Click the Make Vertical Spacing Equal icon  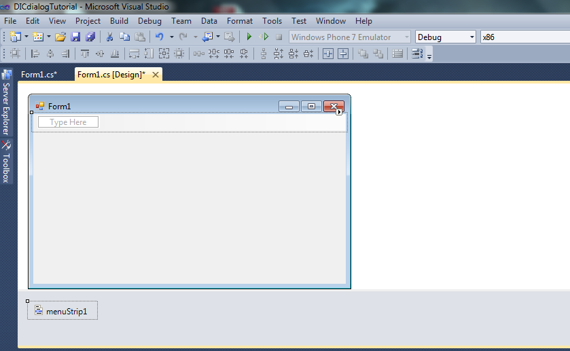click(264, 54)
